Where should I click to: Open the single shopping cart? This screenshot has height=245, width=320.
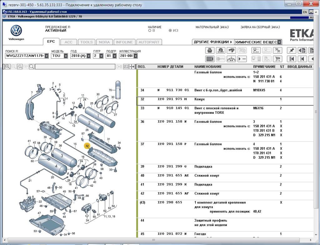coord(277,59)
